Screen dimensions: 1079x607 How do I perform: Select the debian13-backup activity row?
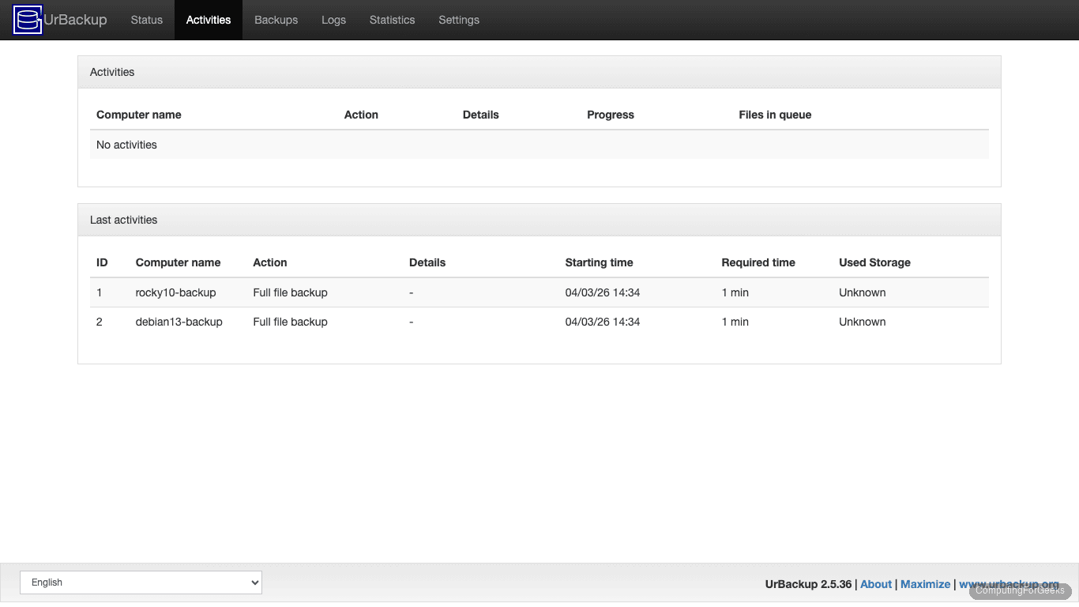point(179,321)
